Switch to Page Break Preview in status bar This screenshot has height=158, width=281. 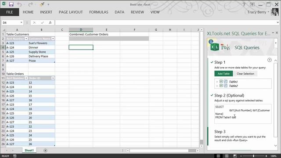(235, 156)
